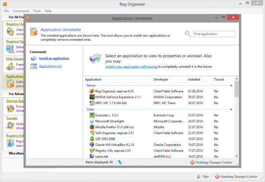The height and width of the screenshot is (182, 265).
Task: Open Undoing Changes Center in main window
Action: [236, 176]
